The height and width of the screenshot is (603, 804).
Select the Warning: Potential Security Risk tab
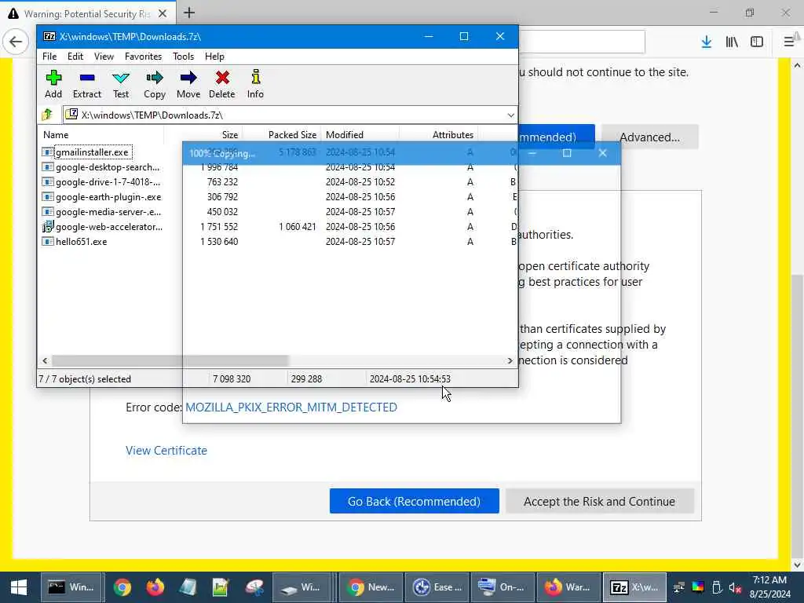point(88,13)
